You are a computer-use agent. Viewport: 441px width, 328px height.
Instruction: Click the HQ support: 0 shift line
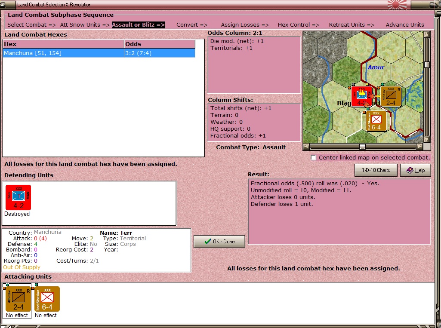pos(230,129)
